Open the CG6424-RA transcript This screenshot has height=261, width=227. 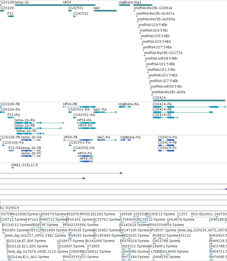click(189, 107)
